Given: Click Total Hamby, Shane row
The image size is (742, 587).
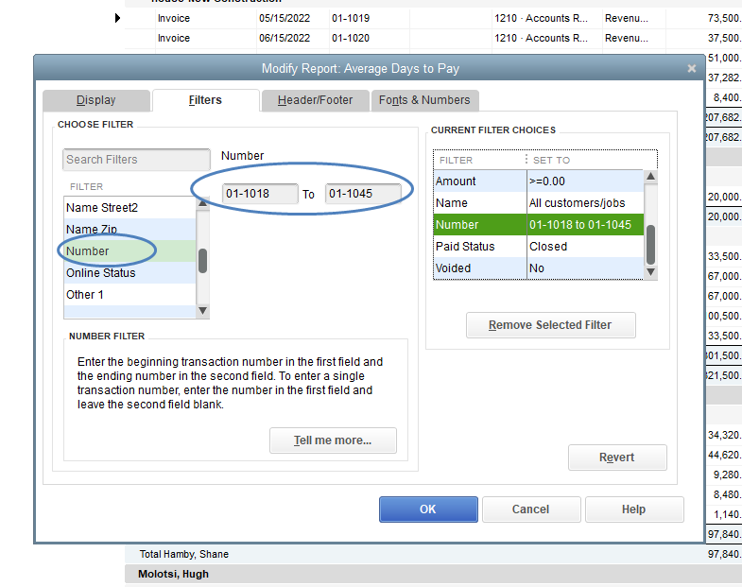Looking at the screenshot, I should click(x=433, y=554).
